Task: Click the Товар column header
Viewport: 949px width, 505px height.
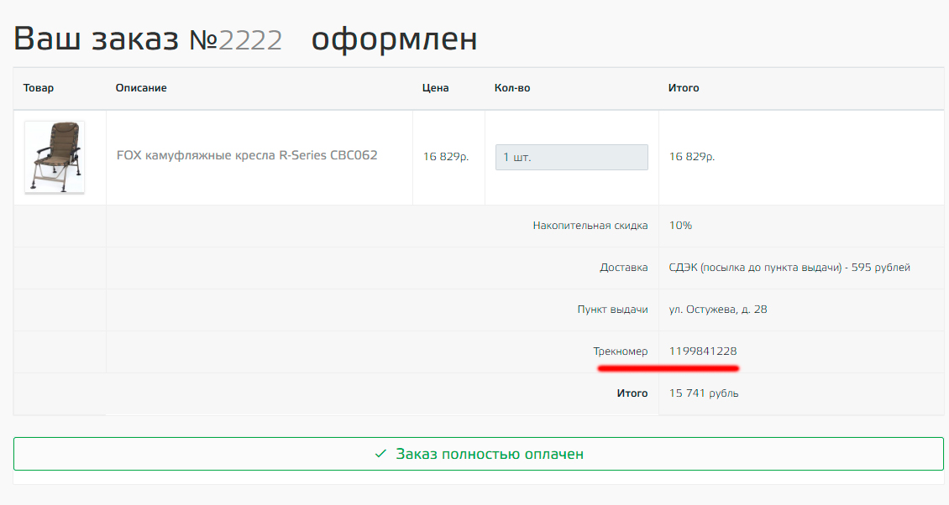Action: pos(39,88)
